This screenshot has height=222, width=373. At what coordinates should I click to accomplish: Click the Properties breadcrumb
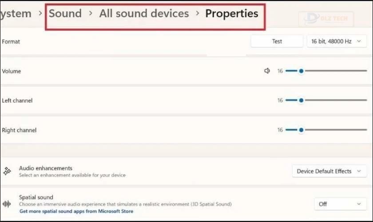click(x=232, y=14)
